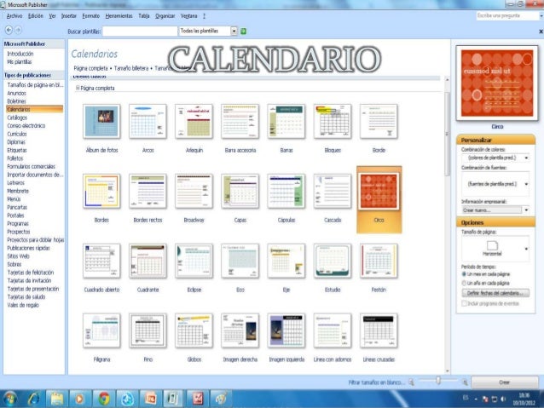Select the Capas calendar template
Screen dimensions: 544x408
(240, 191)
